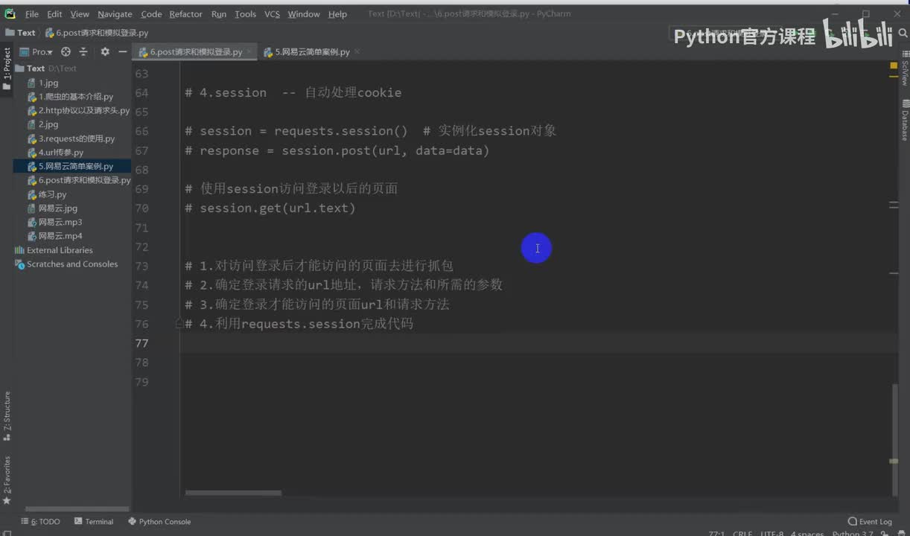This screenshot has width=910, height=536.
Task: Select 2.jpg in the project tree
Action: tap(48, 124)
